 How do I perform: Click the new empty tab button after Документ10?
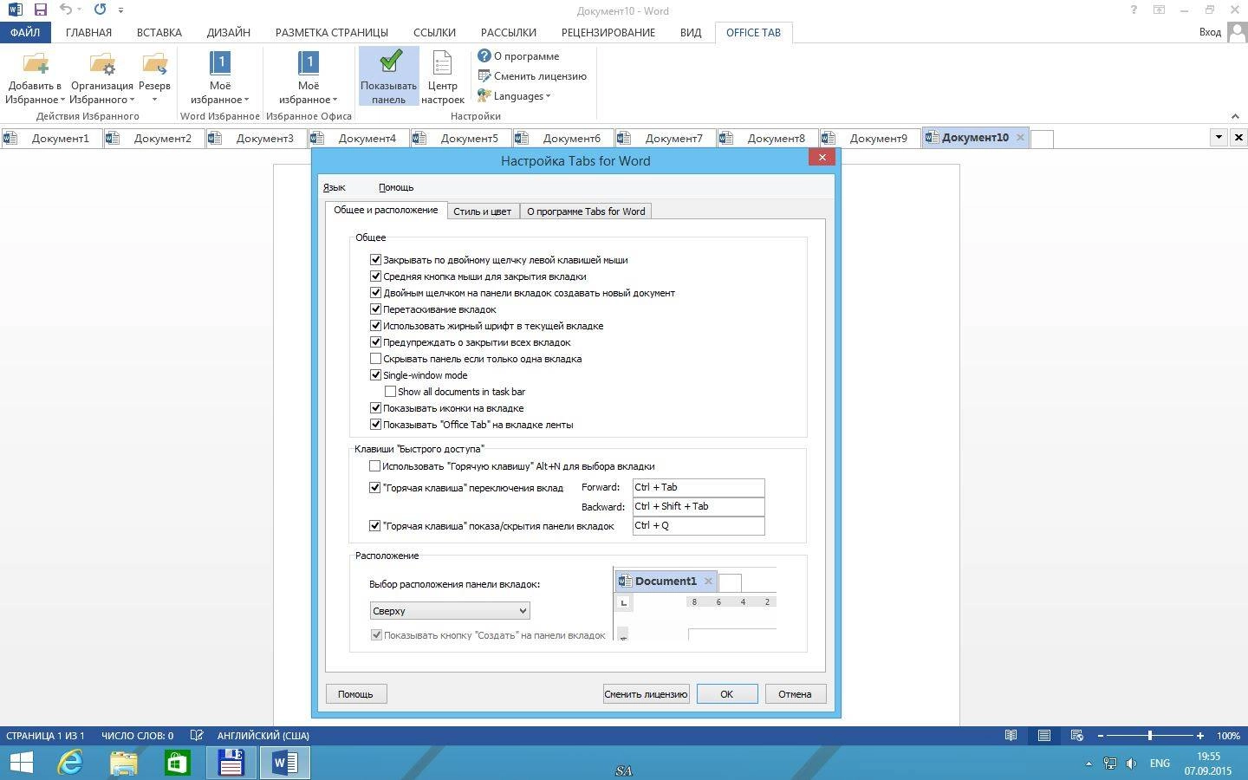click(1042, 139)
